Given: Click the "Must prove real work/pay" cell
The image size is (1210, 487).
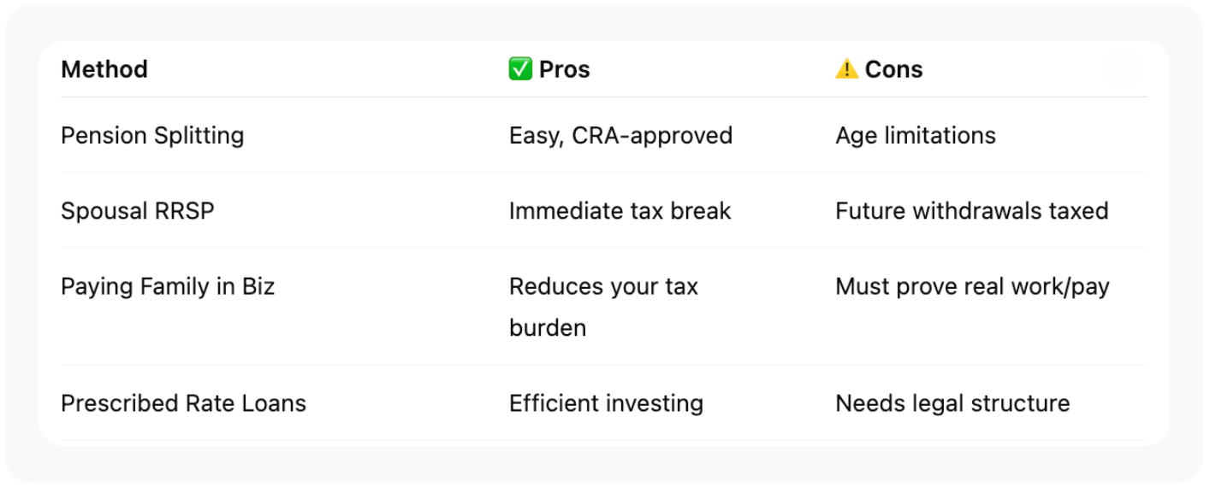Looking at the screenshot, I should 972,285.
